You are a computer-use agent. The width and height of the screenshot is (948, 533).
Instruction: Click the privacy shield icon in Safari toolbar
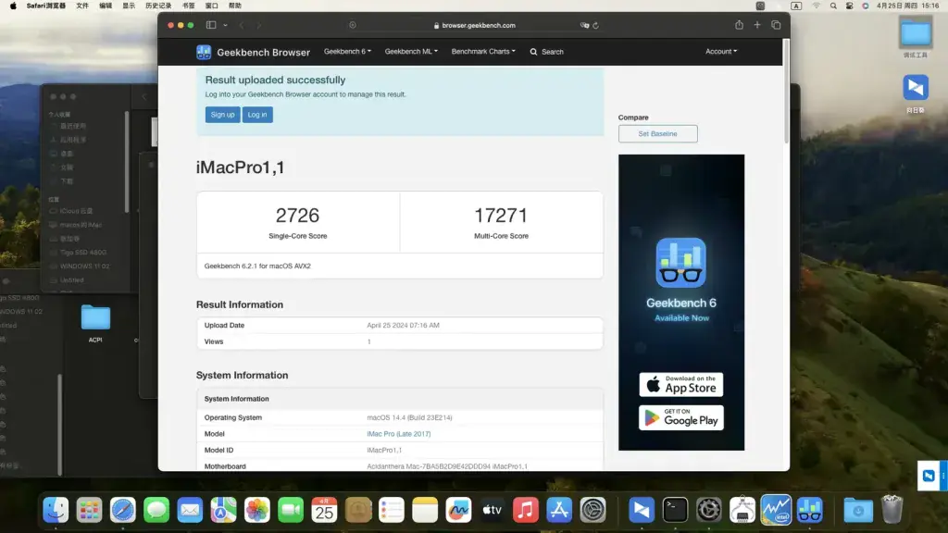[353, 25]
